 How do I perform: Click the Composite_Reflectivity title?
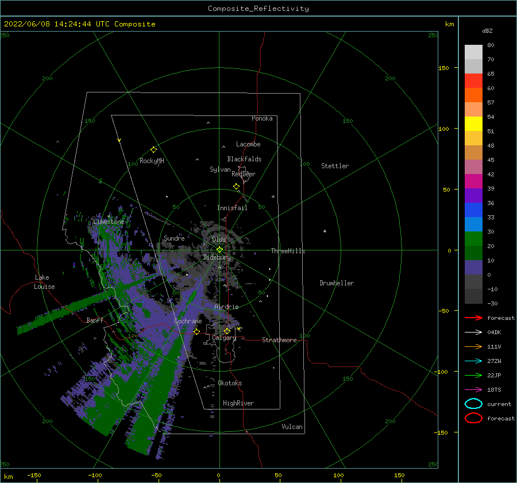[258, 9]
